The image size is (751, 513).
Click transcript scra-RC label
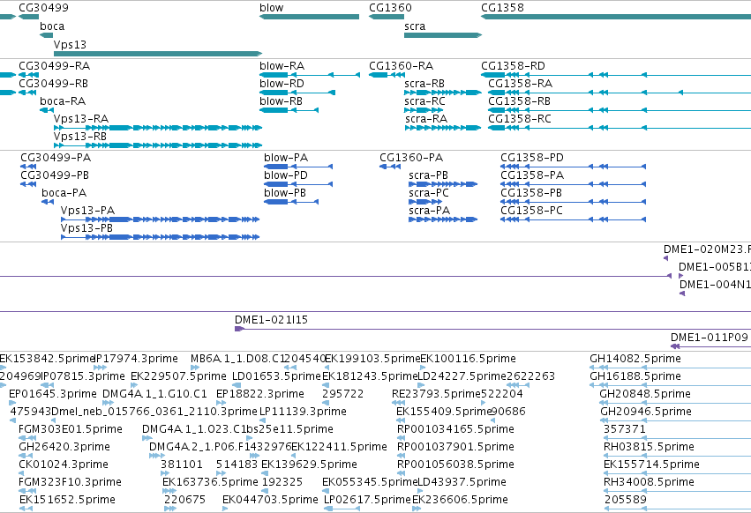[x=424, y=101]
